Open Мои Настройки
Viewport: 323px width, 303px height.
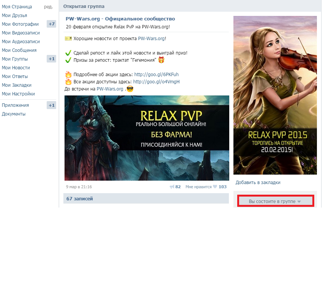[18, 94]
